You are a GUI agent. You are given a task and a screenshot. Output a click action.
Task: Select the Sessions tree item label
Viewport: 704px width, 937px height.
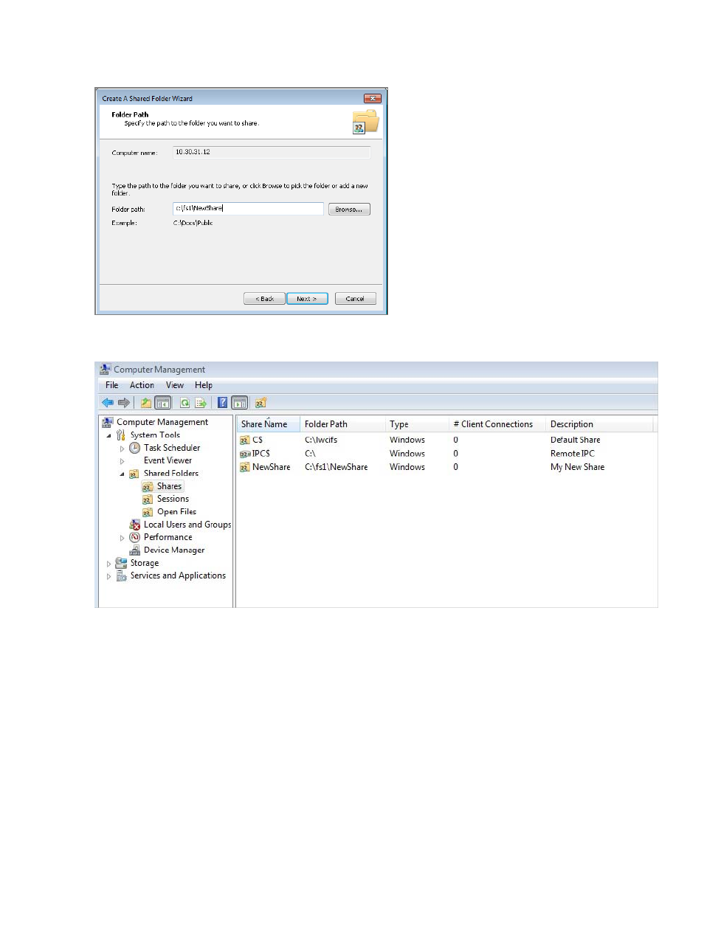coord(173,499)
